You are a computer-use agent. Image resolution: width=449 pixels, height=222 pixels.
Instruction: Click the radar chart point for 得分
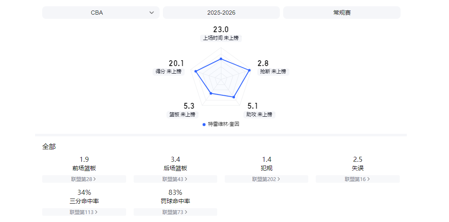[x=195, y=71]
